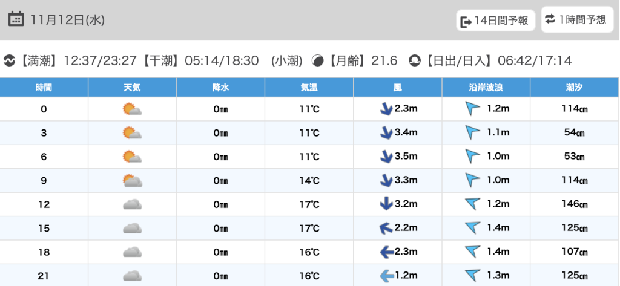Click the calendar icon beside 11月12日(水)
The height and width of the screenshot is (286, 620).
(16, 19)
